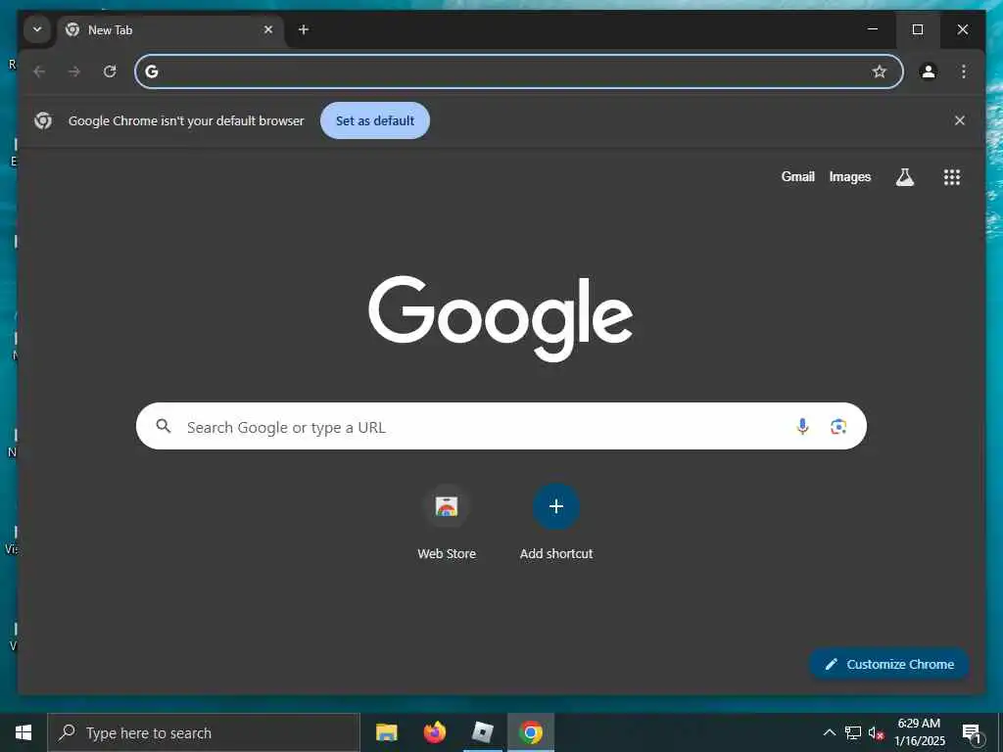Viewport: 1003px width, 752px height.
Task: Open the Google apps grid
Action: click(x=952, y=177)
